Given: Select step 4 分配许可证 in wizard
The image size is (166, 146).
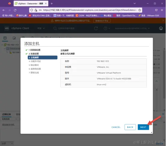Looking at the screenshot, I should 35,61.
